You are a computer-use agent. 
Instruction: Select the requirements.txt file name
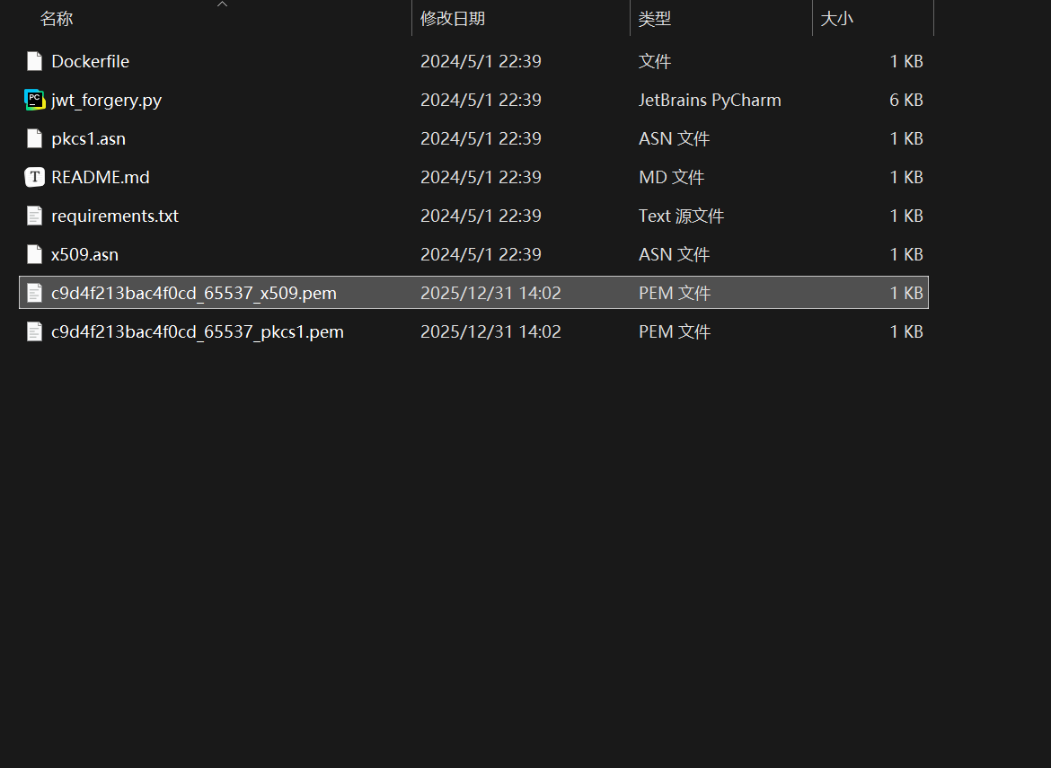115,216
